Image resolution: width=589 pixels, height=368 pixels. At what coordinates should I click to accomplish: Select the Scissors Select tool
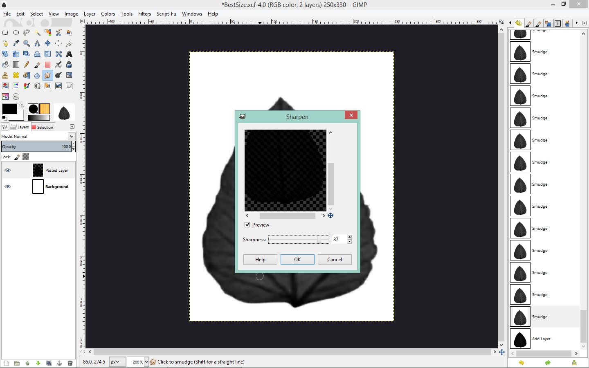(x=58, y=33)
